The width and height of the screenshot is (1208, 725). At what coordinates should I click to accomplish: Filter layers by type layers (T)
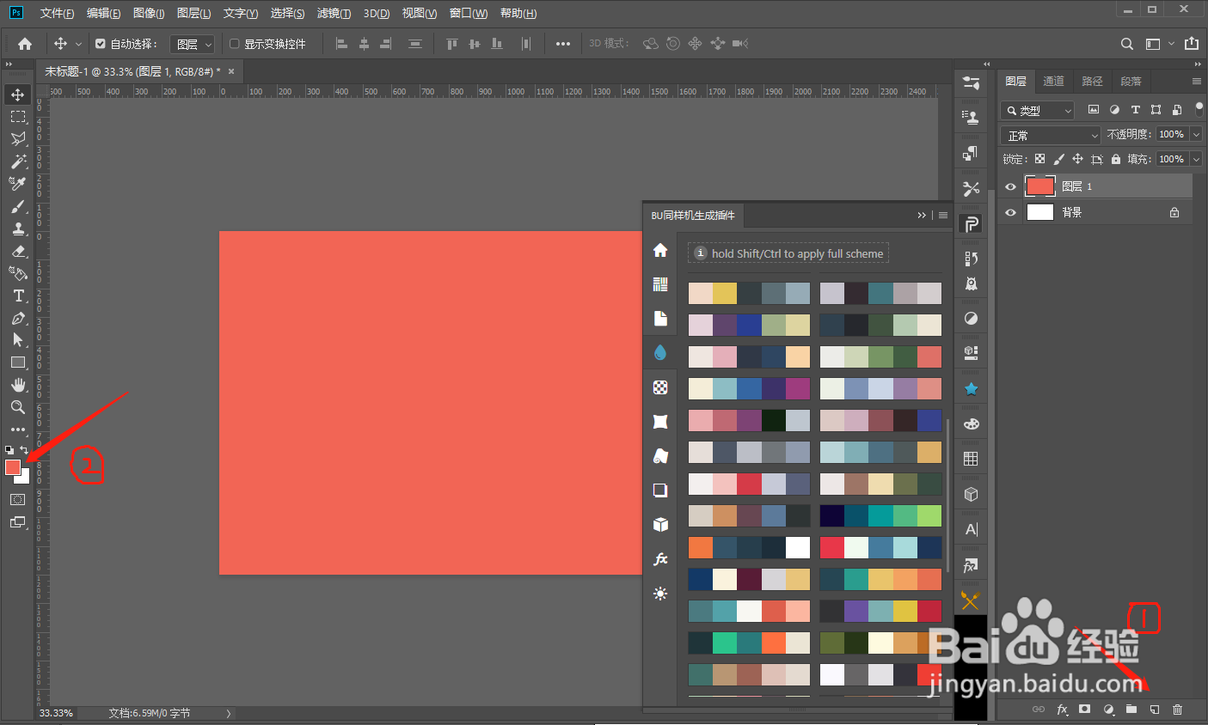click(x=1136, y=110)
